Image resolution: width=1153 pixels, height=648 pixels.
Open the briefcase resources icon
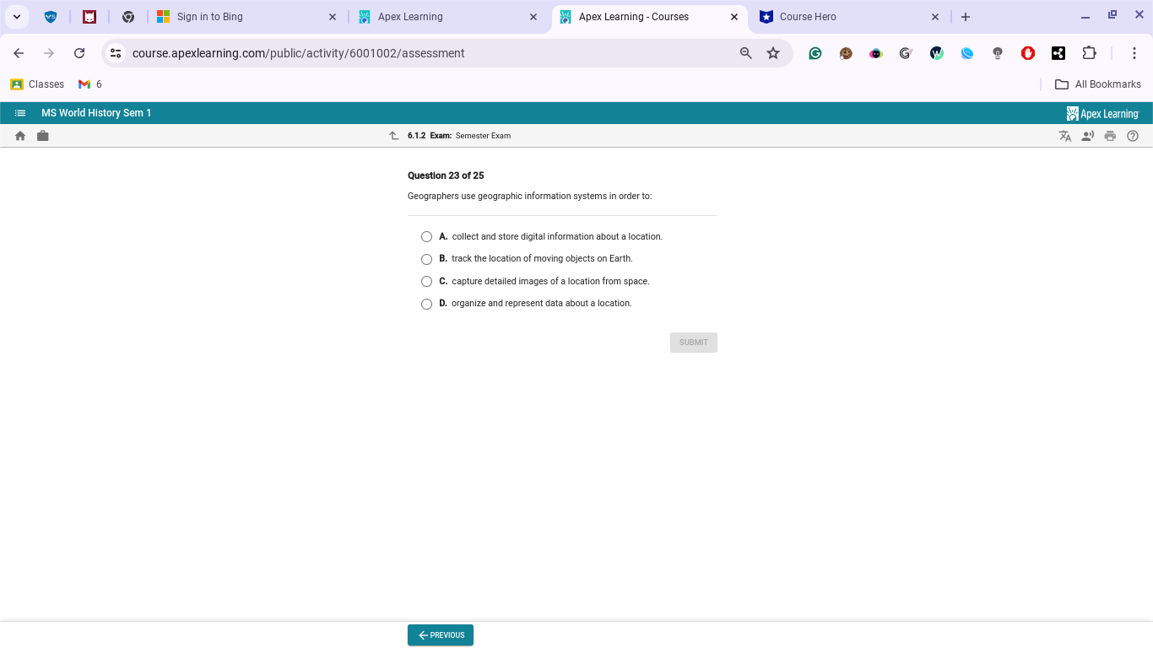pyautogui.click(x=43, y=136)
